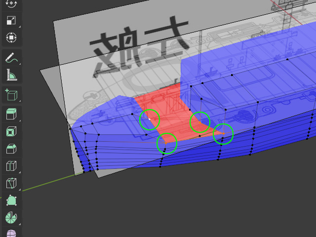Activate the Spin tool
Viewport: 316px width, 237px height.
(x=11, y=218)
